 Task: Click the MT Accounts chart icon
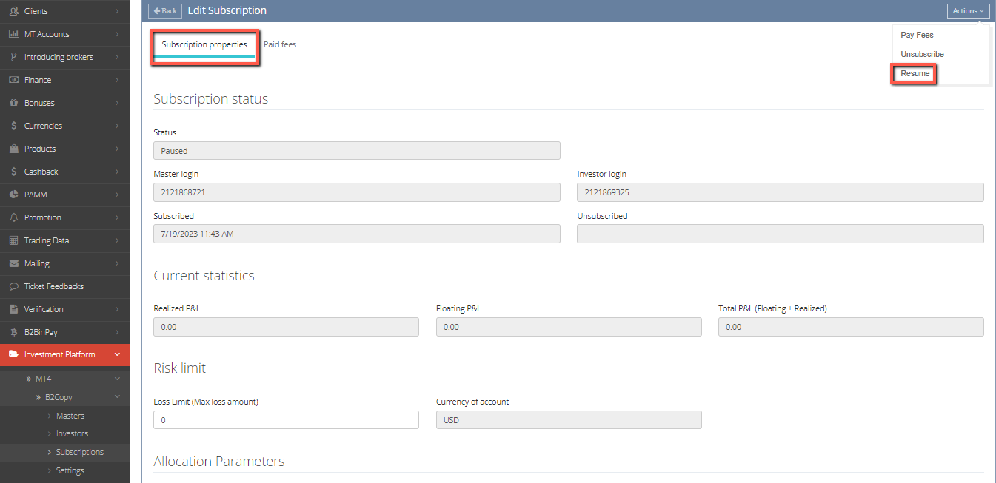click(13, 34)
